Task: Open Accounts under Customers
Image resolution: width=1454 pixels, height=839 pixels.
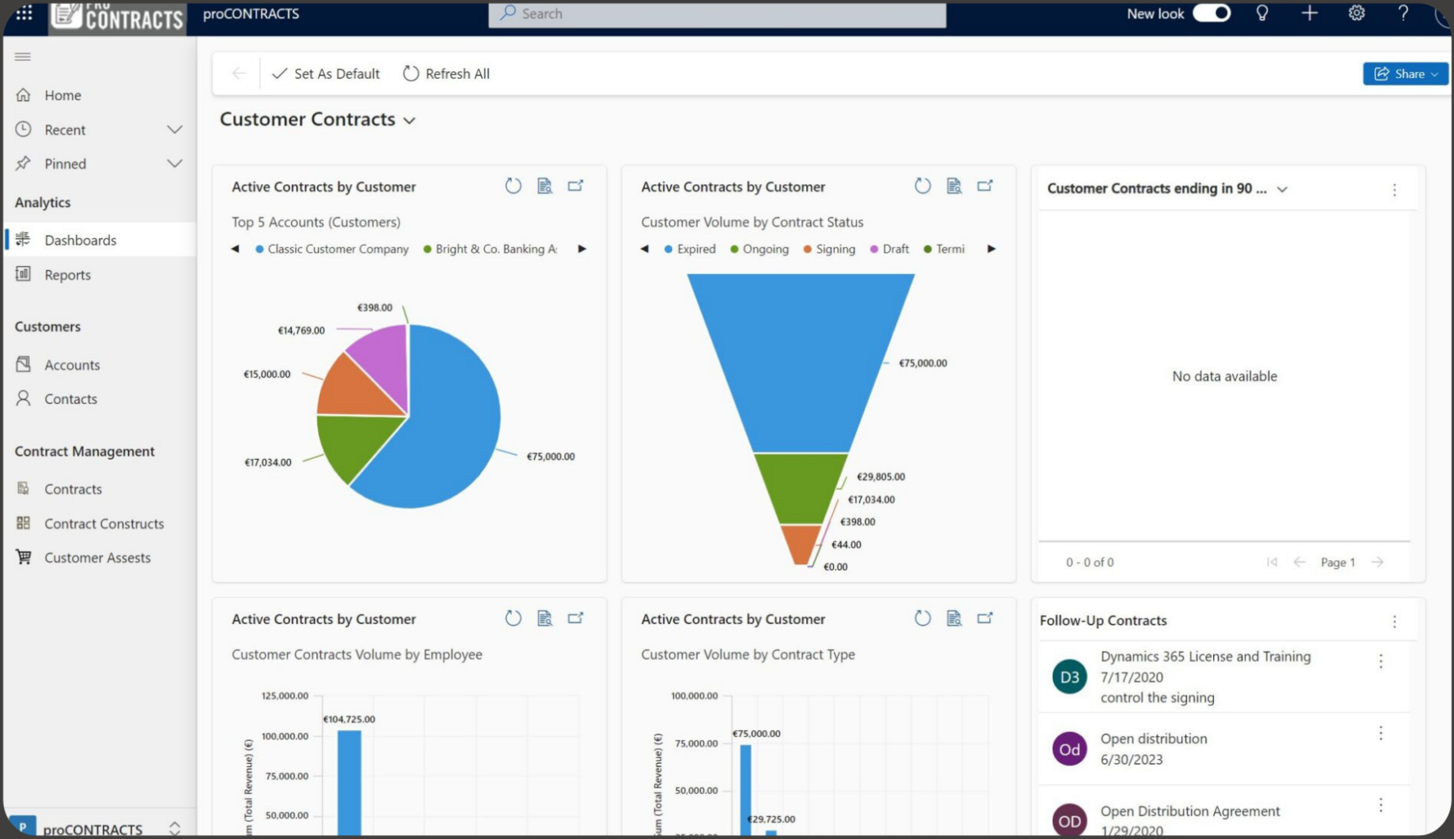Action: pyautogui.click(x=100, y=365)
